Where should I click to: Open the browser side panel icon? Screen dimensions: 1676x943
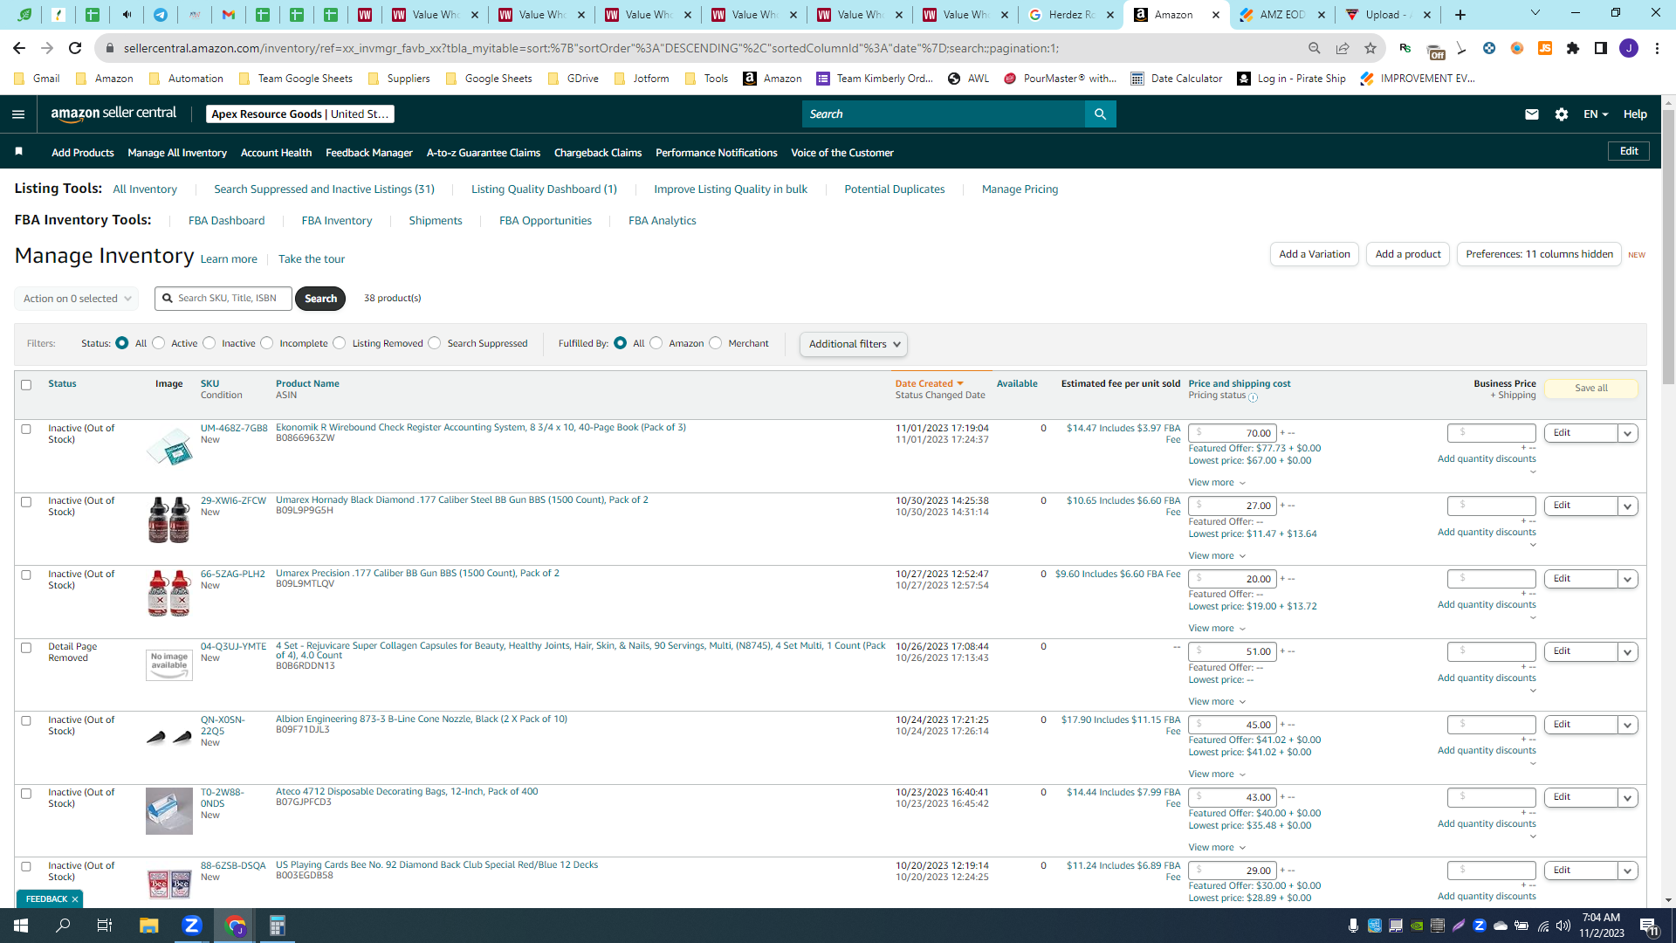pos(1601,48)
